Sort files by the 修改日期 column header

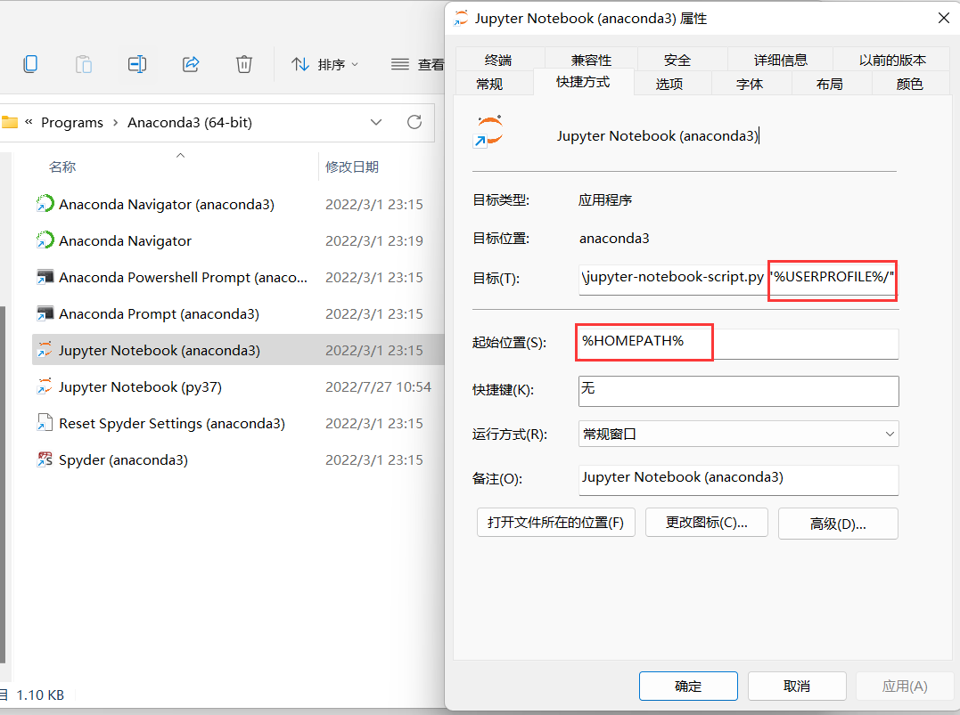coord(352,167)
